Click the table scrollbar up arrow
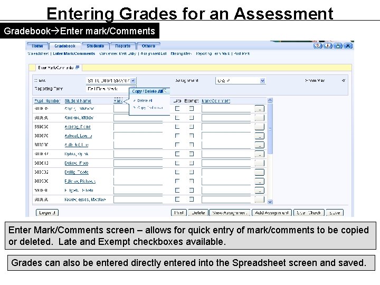Image resolution: width=380 pixels, height=285 pixels. [270, 100]
